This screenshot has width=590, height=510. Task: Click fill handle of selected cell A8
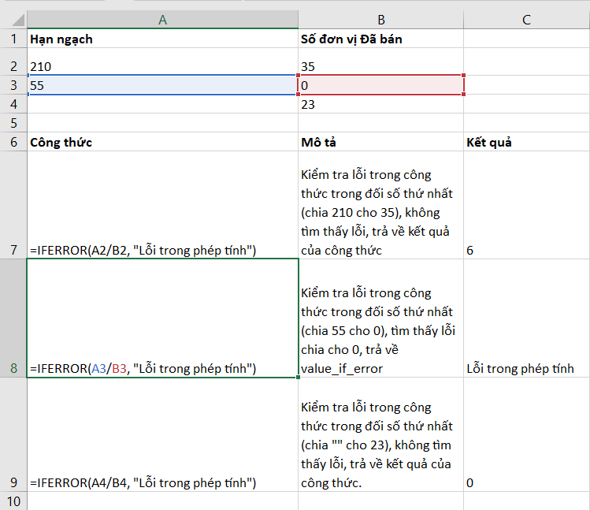click(x=298, y=377)
